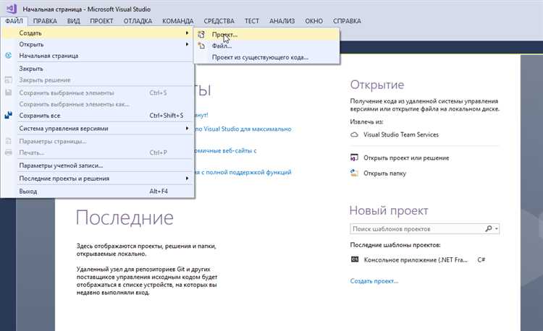The height and width of the screenshot is (331, 543).
Task: Open the ПРОЕКТ menu
Action: pyautogui.click(x=101, y=21)
